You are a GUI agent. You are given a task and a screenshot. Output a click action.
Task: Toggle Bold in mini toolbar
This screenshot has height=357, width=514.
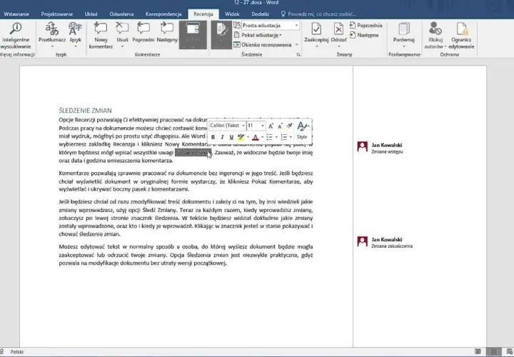213,137
